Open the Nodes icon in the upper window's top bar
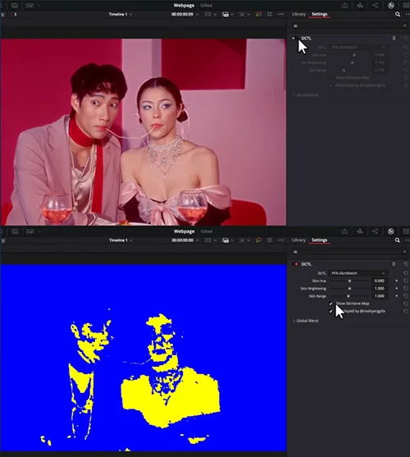Screen dimensions: 410x457 [375, 5]
